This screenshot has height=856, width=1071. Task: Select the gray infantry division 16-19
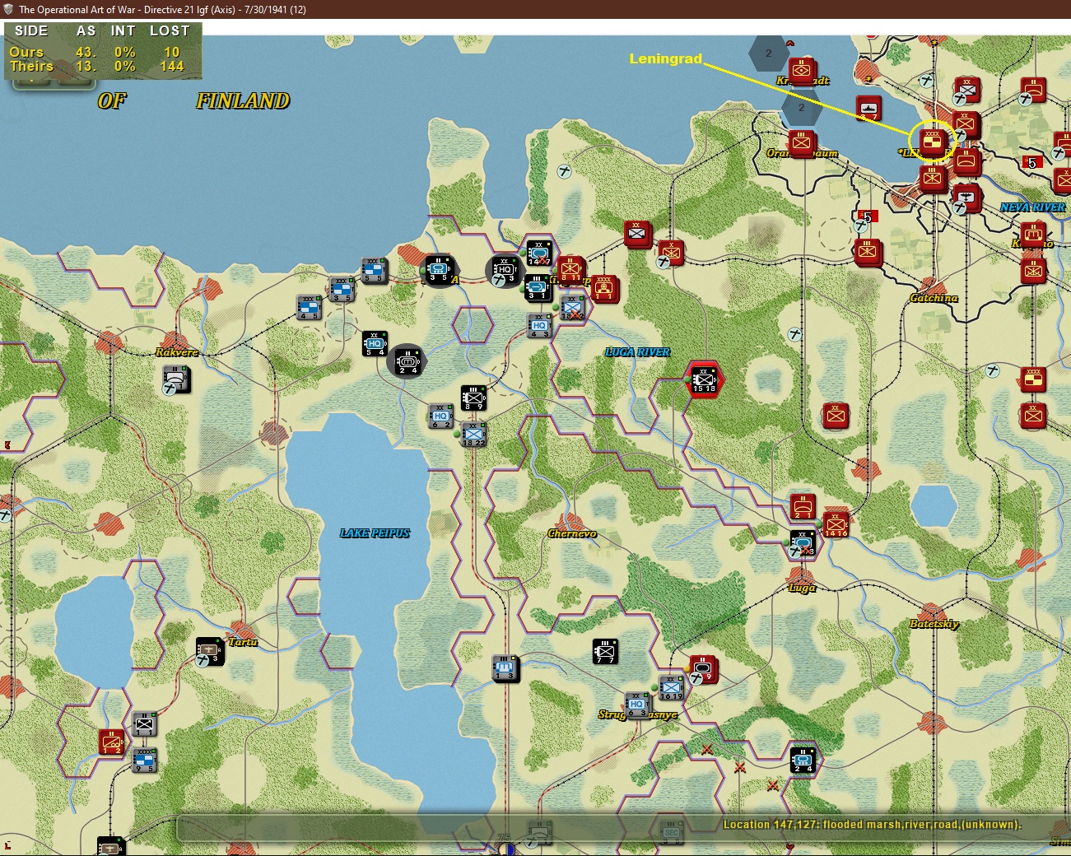[x=671, y=687]
